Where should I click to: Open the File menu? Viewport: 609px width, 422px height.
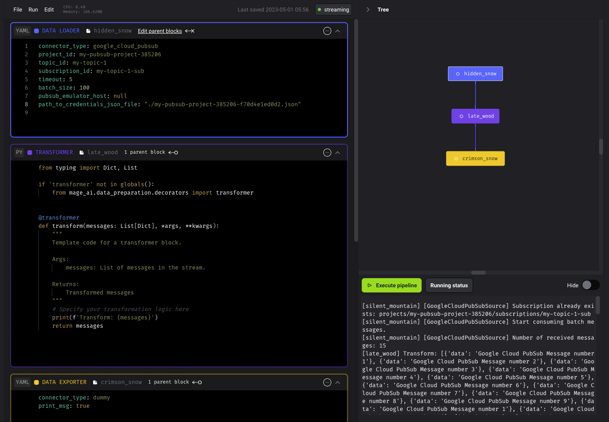(17, 10)
